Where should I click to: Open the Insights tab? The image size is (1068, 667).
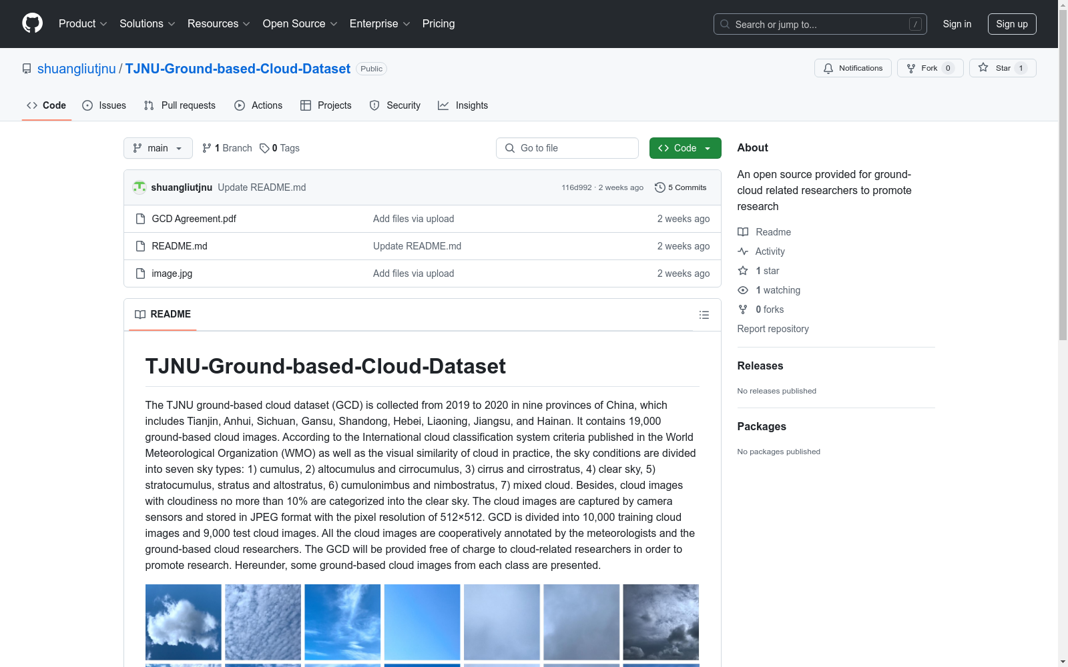coord(463,105)
